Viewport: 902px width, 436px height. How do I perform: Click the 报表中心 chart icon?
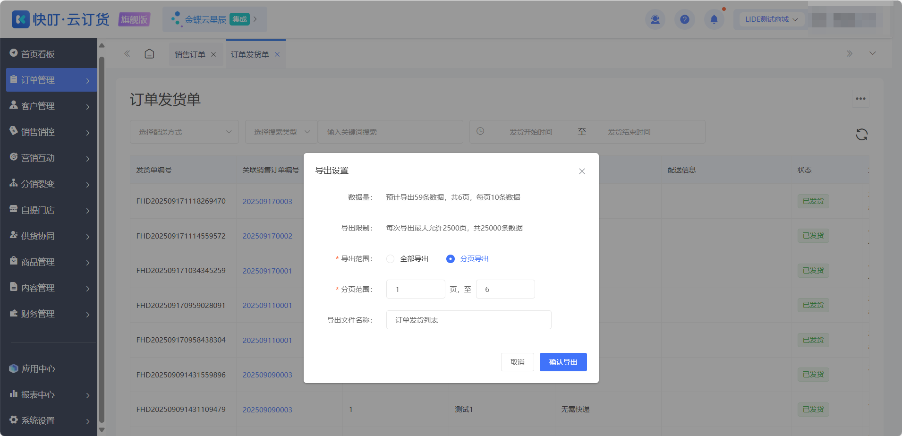[14, 393]
